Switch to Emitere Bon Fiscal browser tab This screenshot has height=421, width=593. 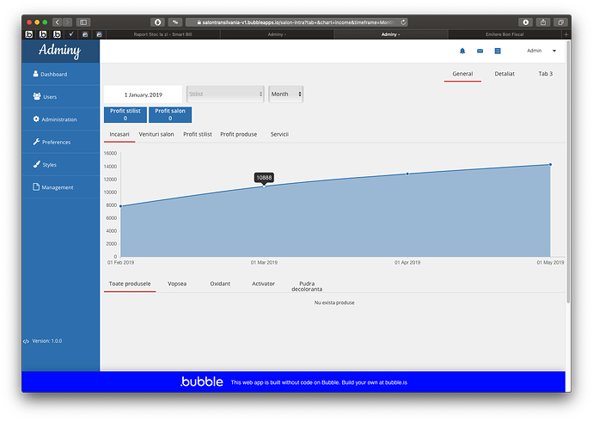(504, 34)
